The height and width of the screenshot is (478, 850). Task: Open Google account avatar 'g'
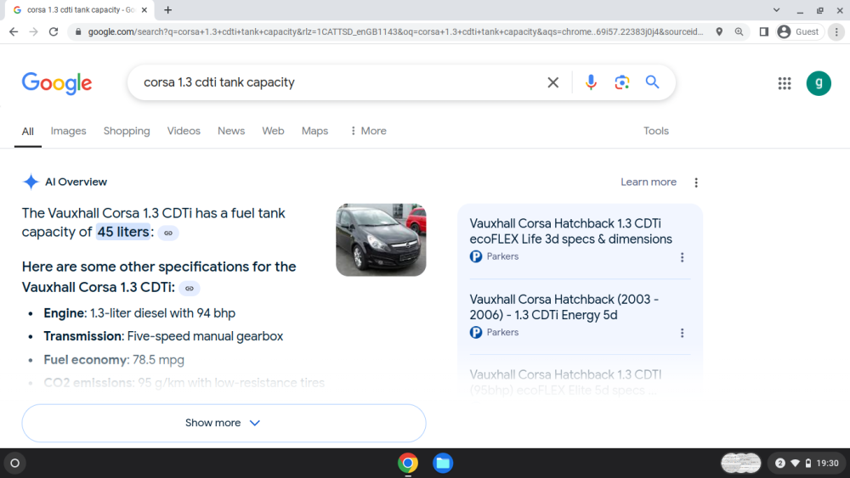(x=819, y=83)
